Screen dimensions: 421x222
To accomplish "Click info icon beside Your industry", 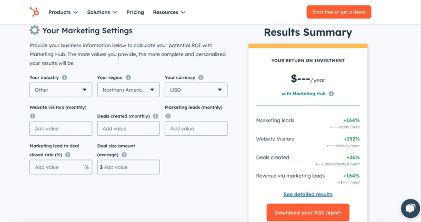I will pos(64,77).
